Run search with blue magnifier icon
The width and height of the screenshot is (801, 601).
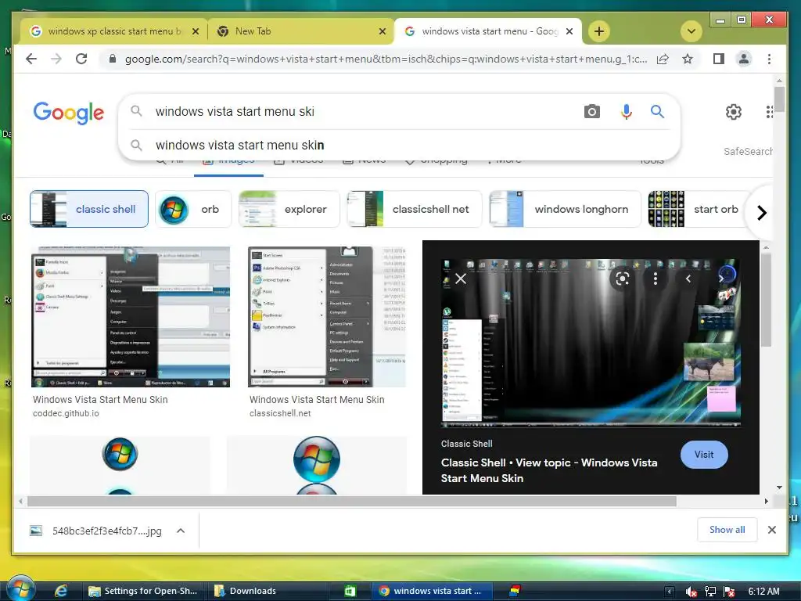(x=657, y=111)
